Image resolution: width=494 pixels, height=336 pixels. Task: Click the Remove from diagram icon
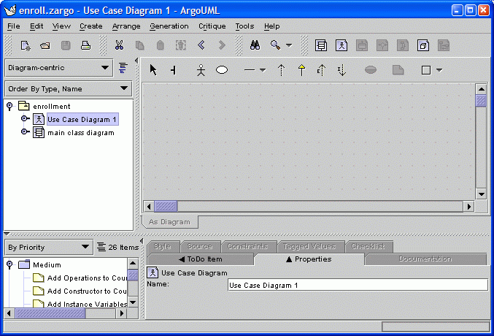[180, 45]
